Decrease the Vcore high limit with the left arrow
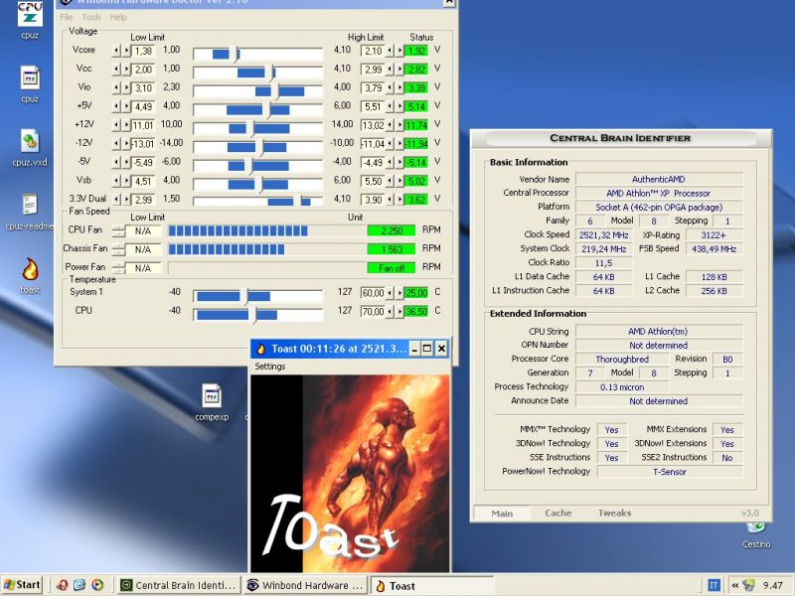This screenshot has width=795, height=596. [390, 51]
